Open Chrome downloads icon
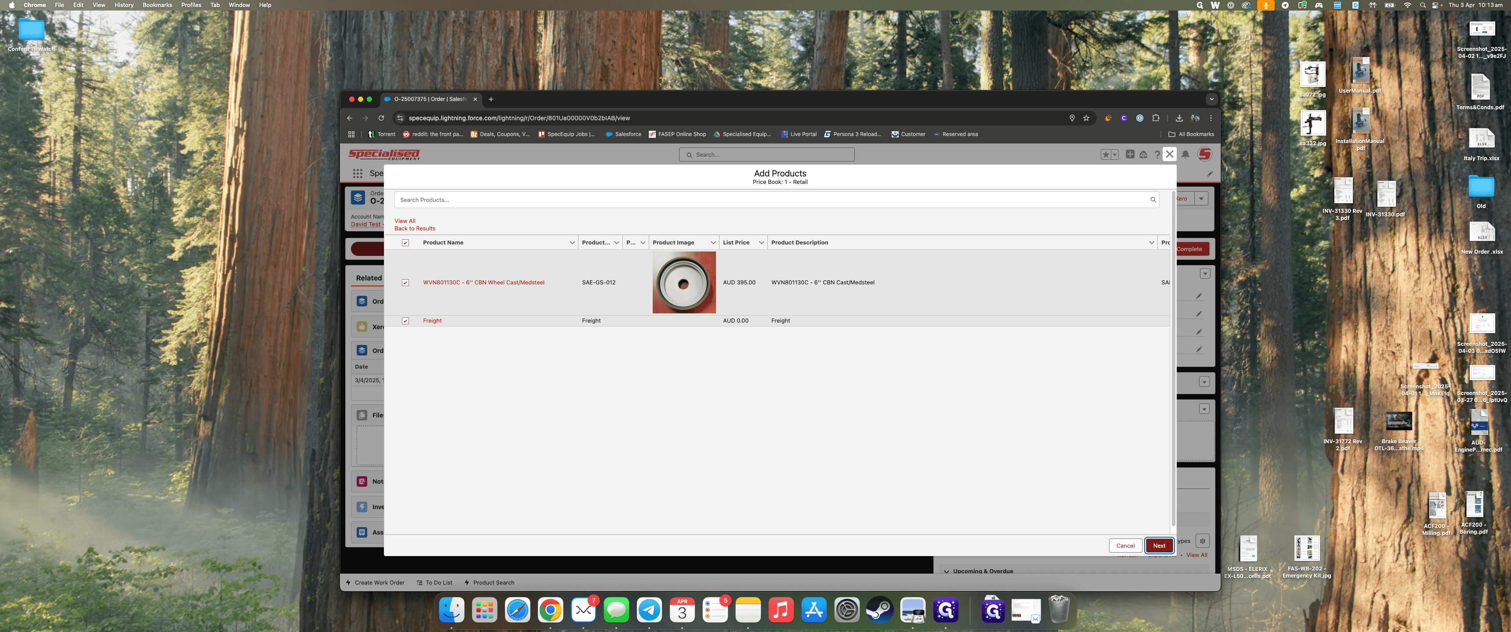 coord(1179,118)
